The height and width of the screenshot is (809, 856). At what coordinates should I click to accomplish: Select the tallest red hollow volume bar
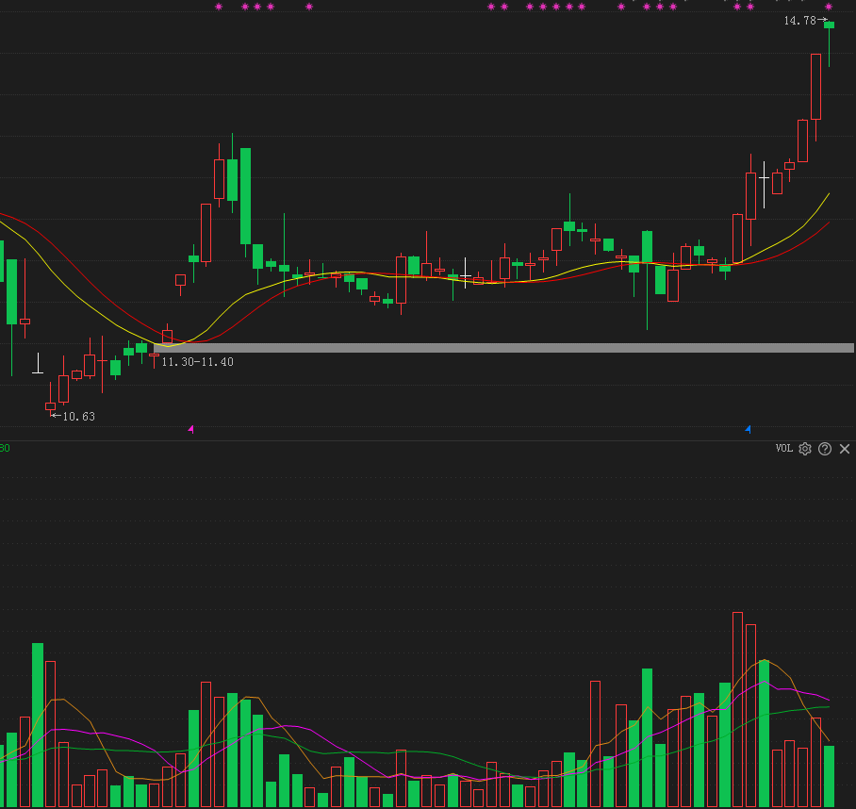coord(737,710)
